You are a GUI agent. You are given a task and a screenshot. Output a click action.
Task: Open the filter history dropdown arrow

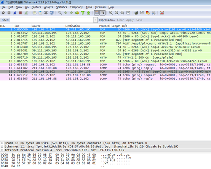point(96,20)
